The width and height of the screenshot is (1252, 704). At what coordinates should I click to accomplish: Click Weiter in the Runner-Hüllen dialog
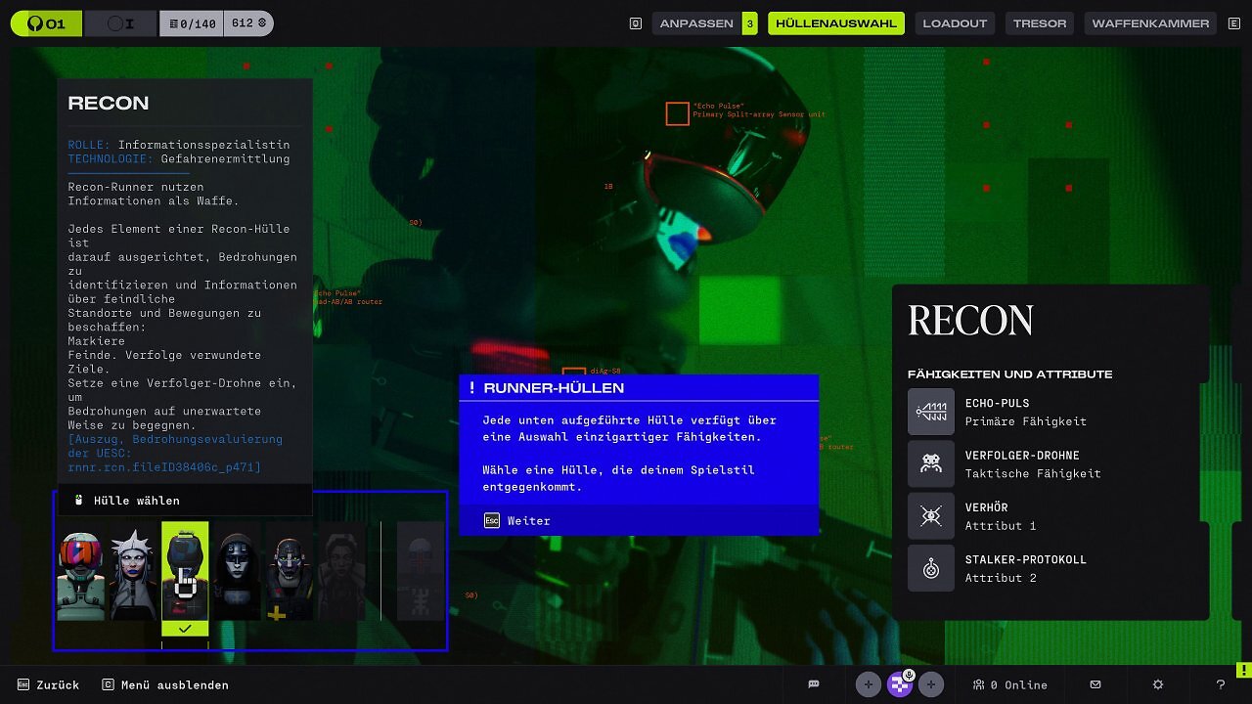[528, 521]
